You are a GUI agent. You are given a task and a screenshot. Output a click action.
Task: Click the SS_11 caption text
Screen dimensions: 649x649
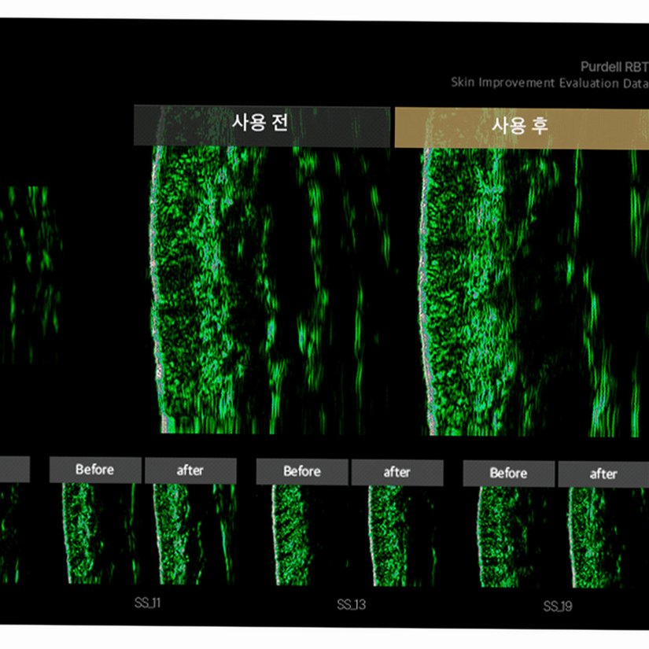pos(147,603)
